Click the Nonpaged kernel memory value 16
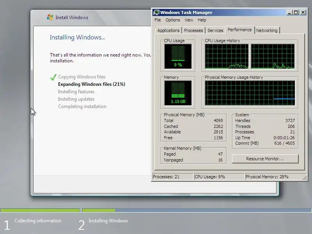 click(220, 160)
